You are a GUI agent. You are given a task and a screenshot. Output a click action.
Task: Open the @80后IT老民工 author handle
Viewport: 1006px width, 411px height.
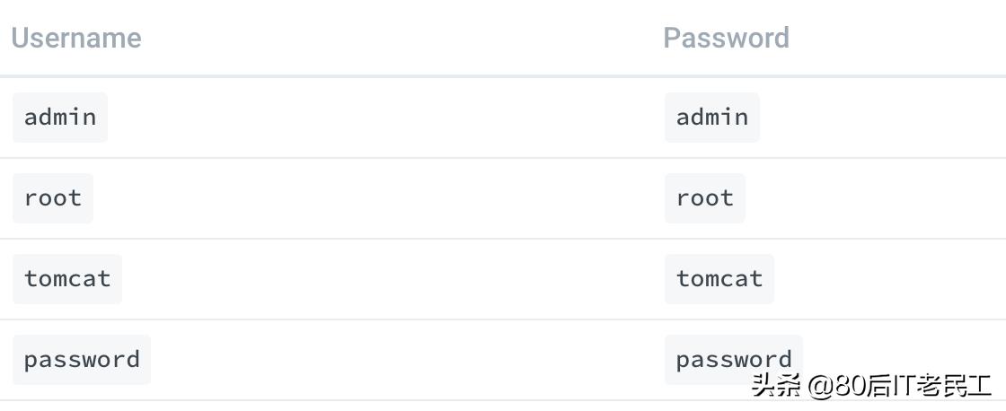click(x=899, y=386)
